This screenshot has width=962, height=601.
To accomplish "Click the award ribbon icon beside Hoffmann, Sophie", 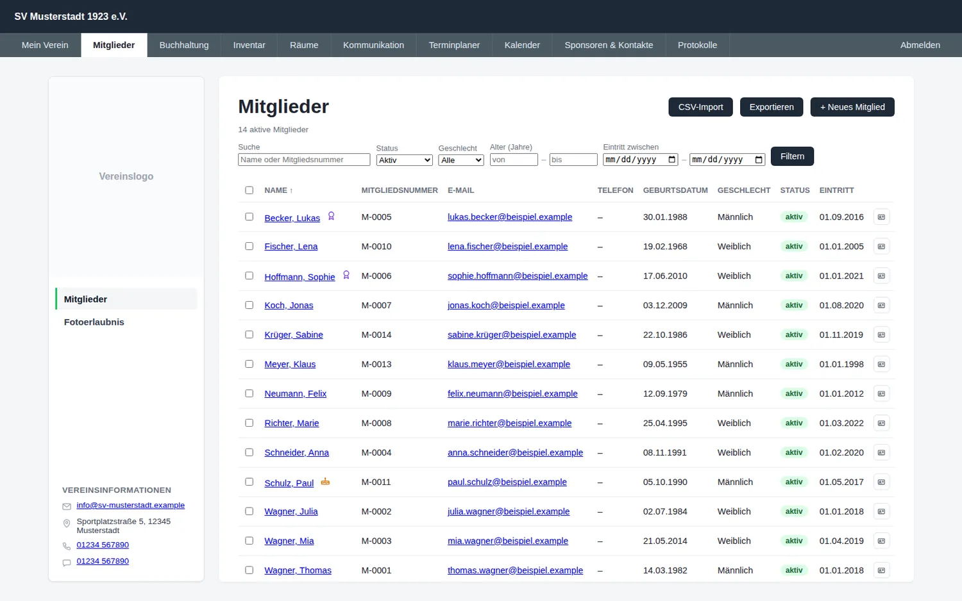I will 346,275.
